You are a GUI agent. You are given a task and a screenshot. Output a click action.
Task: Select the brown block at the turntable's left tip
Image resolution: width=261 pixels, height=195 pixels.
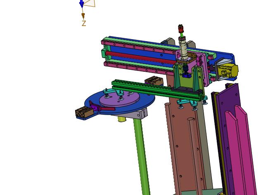(x=84, y=112)
